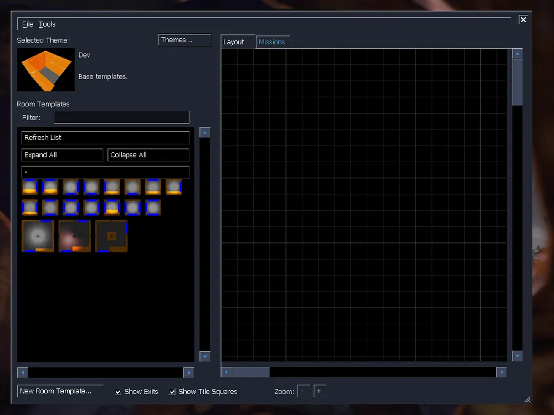The width and height of the screenshot is (554, 415).
Task: Open the File menu
Action: coord(28,24)
